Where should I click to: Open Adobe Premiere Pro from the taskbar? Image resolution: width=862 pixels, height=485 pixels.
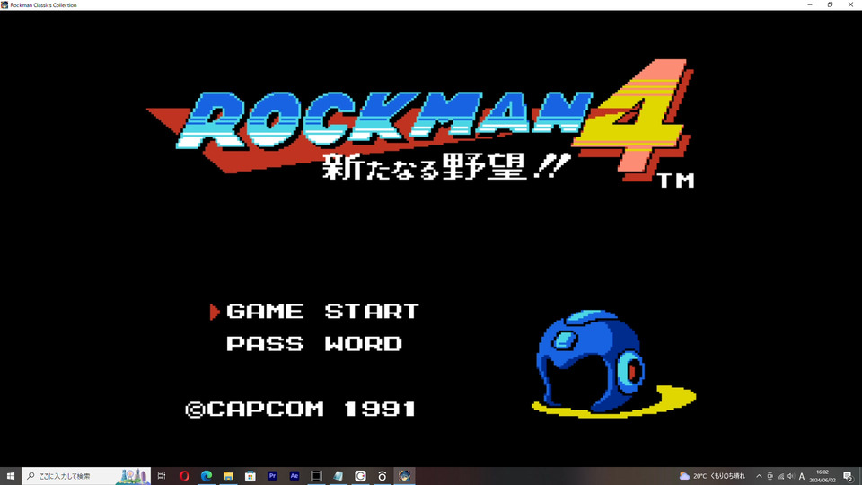[x=272, y=476]
